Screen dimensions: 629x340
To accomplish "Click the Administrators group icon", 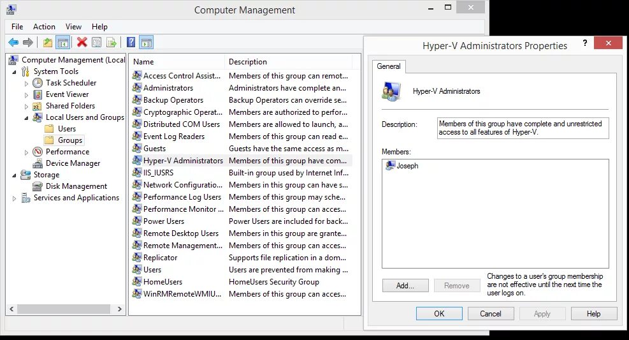I will (x=137, y=87).
